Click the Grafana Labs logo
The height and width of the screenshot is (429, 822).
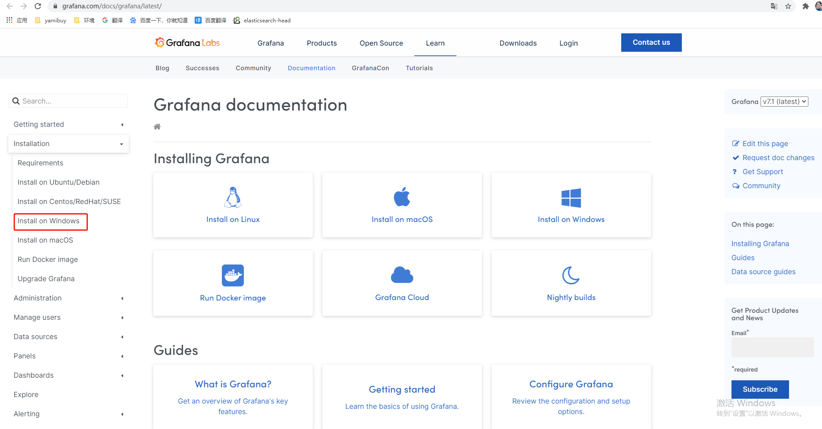(187, 43)
